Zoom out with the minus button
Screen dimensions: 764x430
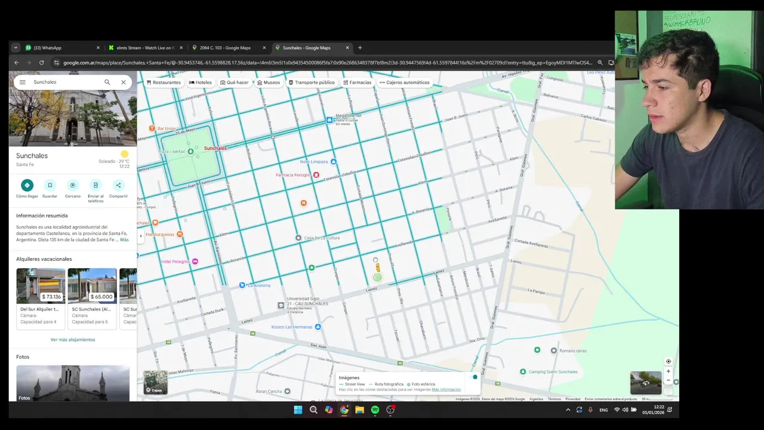[668, 380]
